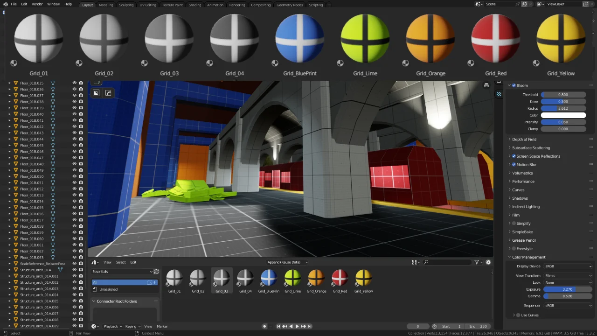Screen dimensions: 597x336
Task: Click the refresh icon beside Essentials library
Action: [156, 271]
